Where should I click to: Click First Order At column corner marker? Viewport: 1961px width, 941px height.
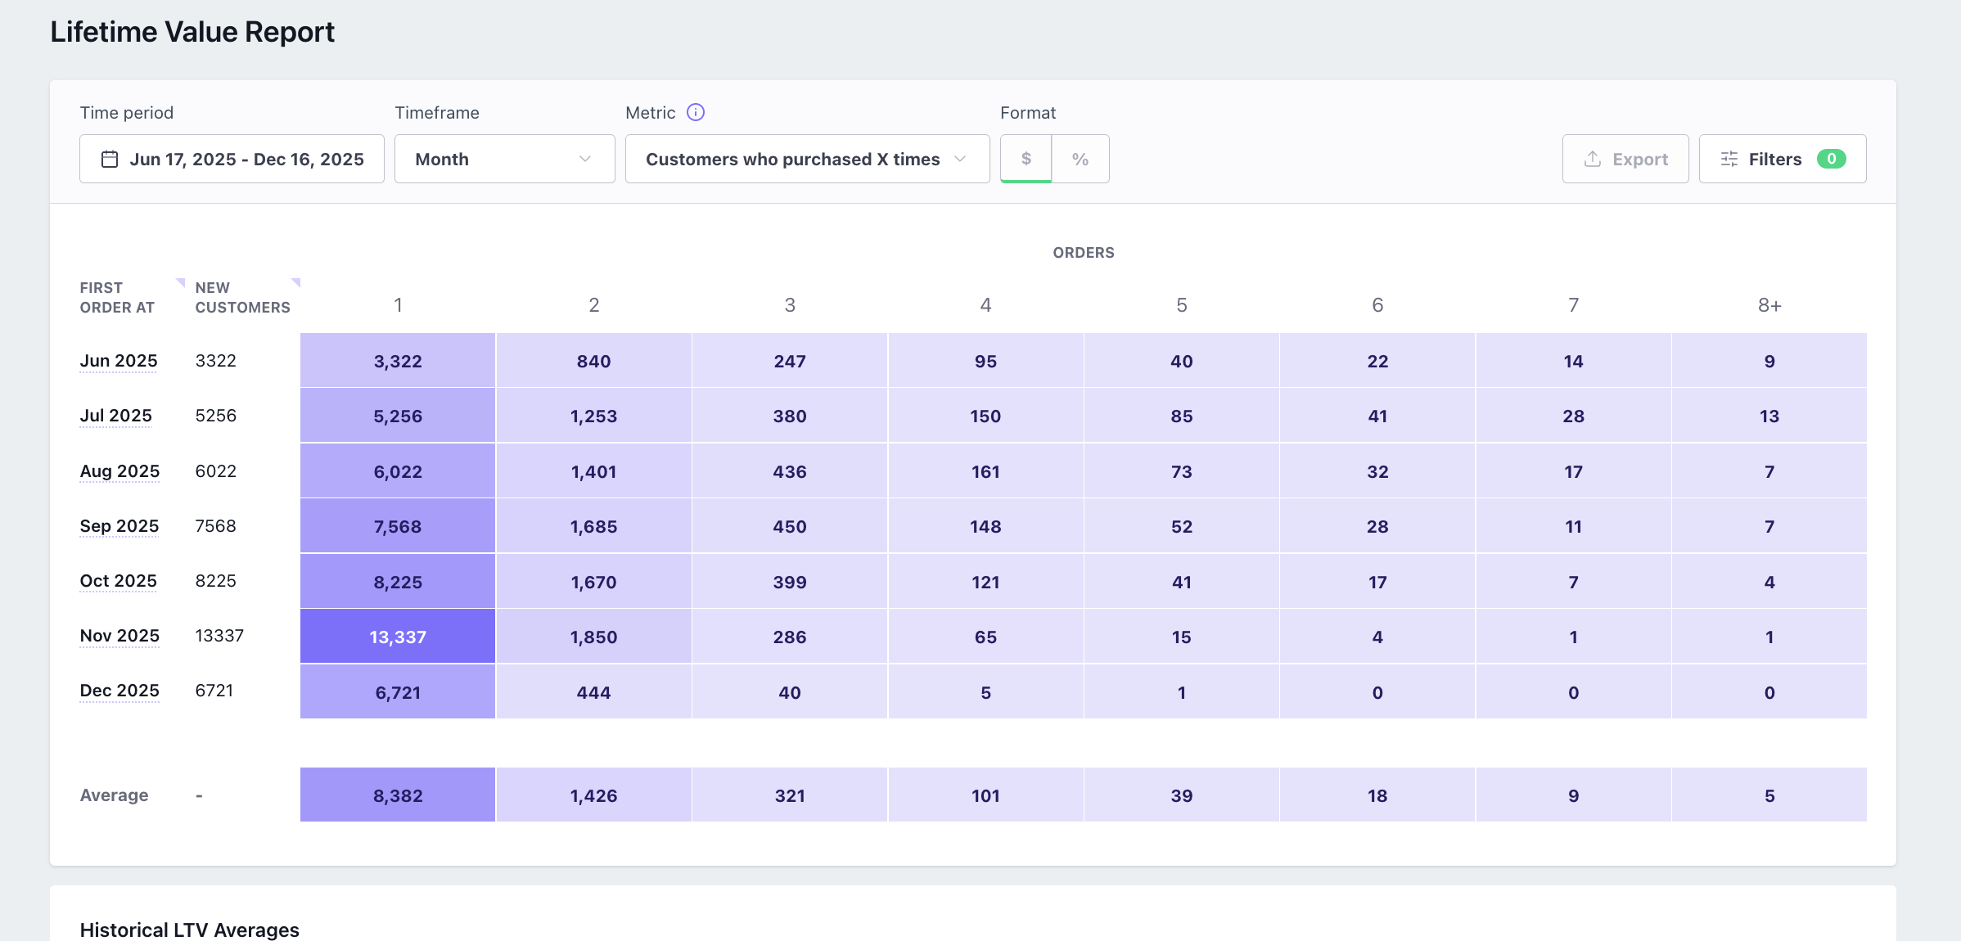coord(181,282)
